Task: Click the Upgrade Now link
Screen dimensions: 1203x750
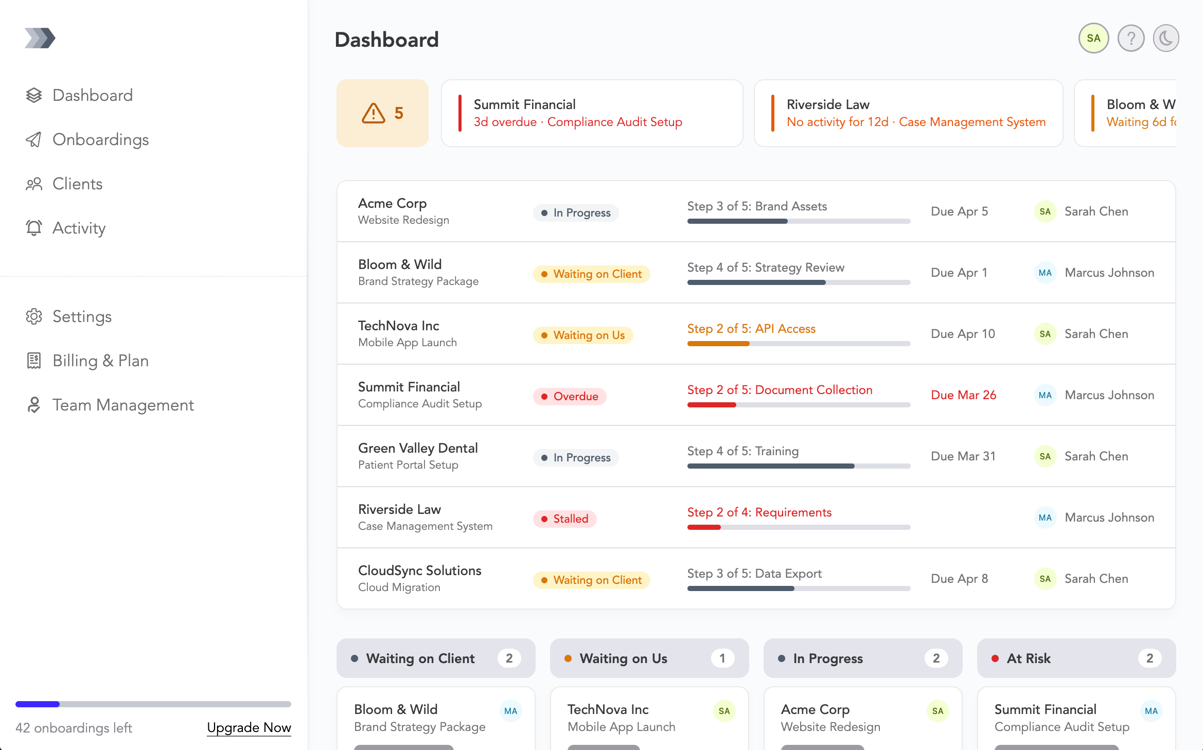Action: click(249, 727)
